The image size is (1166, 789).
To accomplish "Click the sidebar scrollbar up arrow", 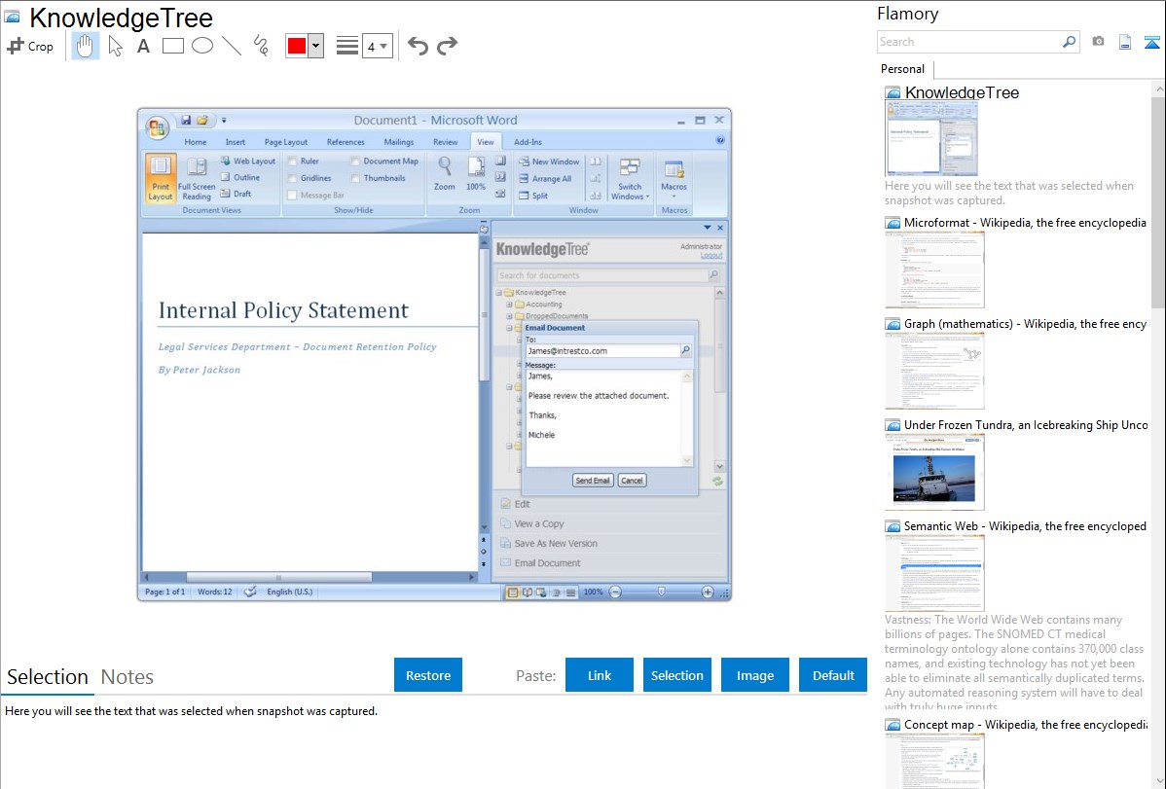I will pos(1158,88).
